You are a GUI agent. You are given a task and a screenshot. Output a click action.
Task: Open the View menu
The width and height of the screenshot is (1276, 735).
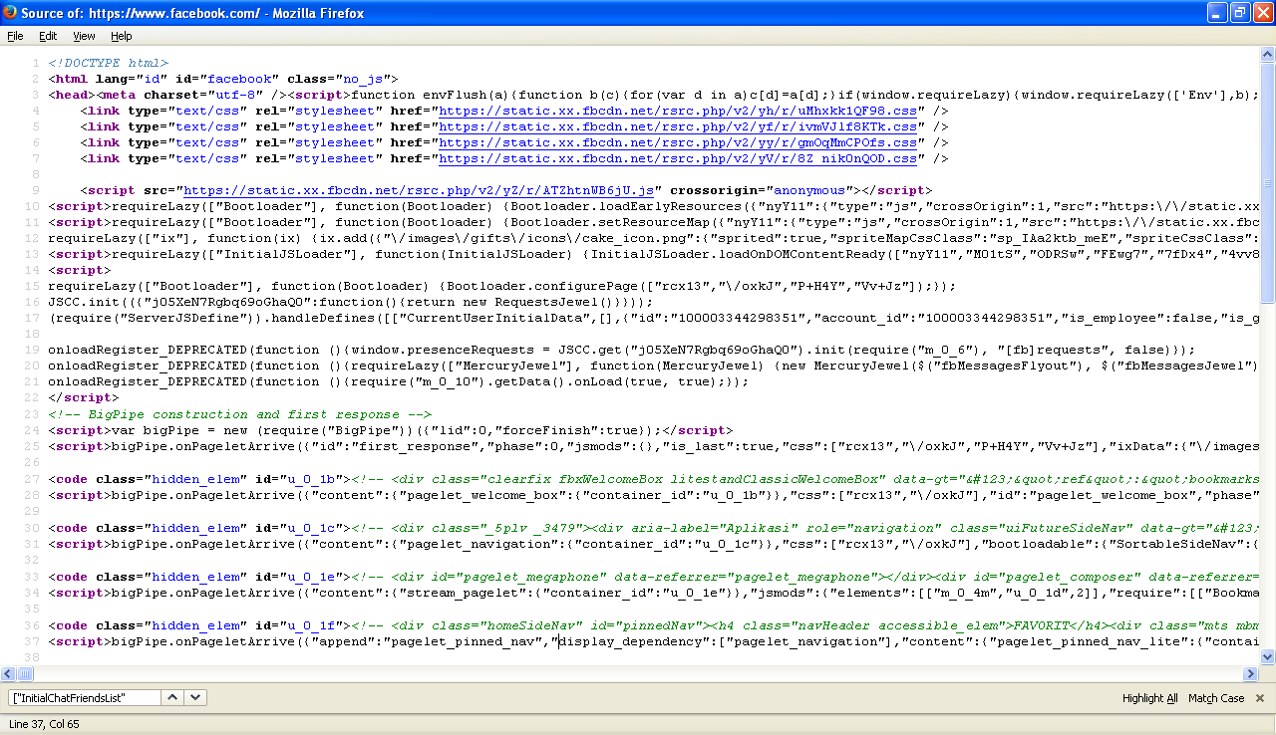click(x=84, y=36)
